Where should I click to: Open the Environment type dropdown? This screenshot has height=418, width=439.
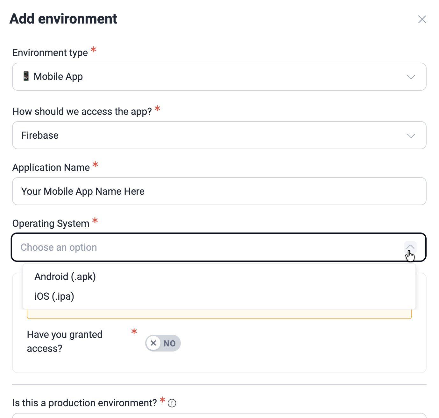[x=219, y=77]
